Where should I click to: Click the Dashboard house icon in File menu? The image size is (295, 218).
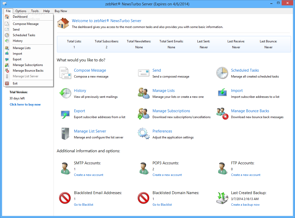pyautogui.click(x=7, y=17)
